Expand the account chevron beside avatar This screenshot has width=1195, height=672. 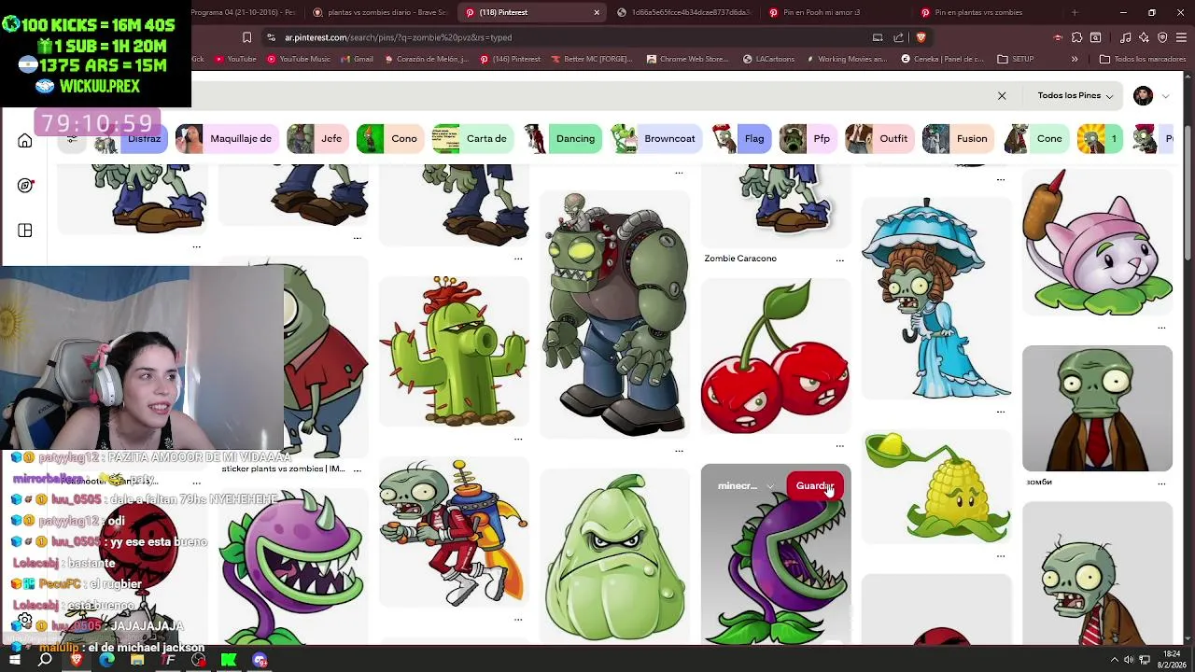[1165, 96]
